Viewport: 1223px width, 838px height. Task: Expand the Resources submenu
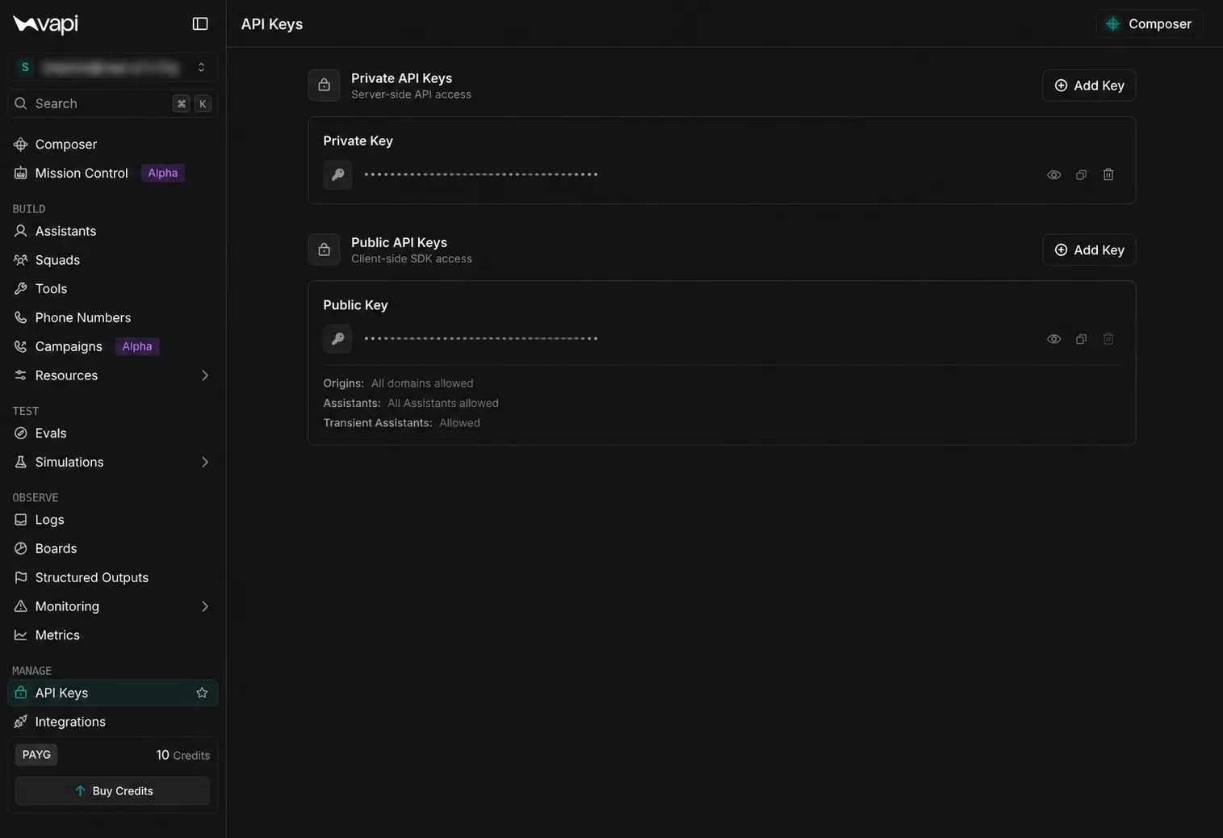click(205, 375)
